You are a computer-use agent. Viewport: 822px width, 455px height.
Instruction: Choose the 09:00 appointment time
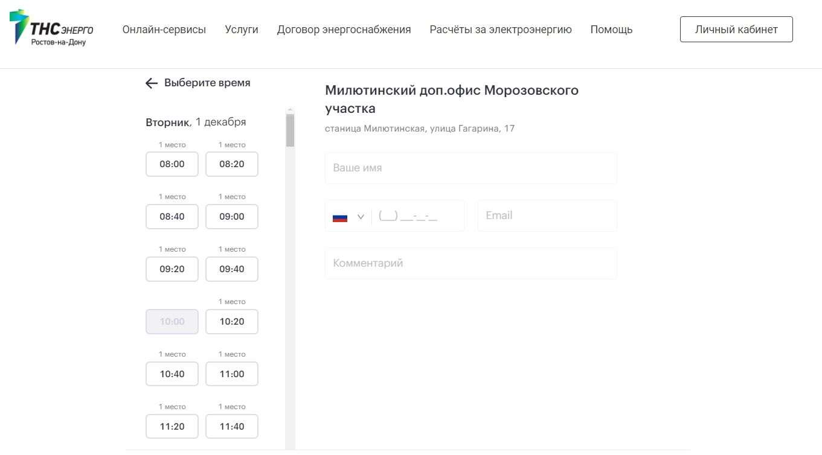tap(232, 217)
